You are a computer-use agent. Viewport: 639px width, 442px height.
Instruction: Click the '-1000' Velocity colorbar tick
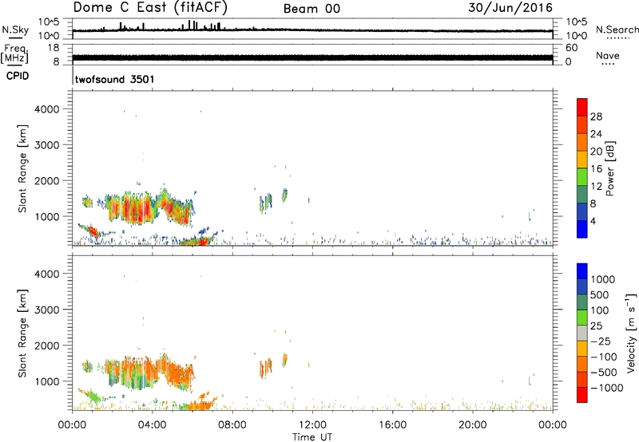tap(606, 388)
